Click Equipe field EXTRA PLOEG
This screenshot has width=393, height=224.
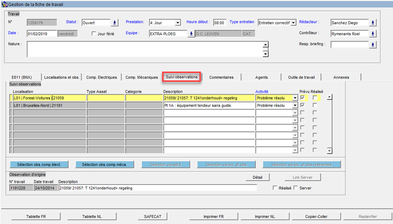pyautogui.click(x=168, y=34)
